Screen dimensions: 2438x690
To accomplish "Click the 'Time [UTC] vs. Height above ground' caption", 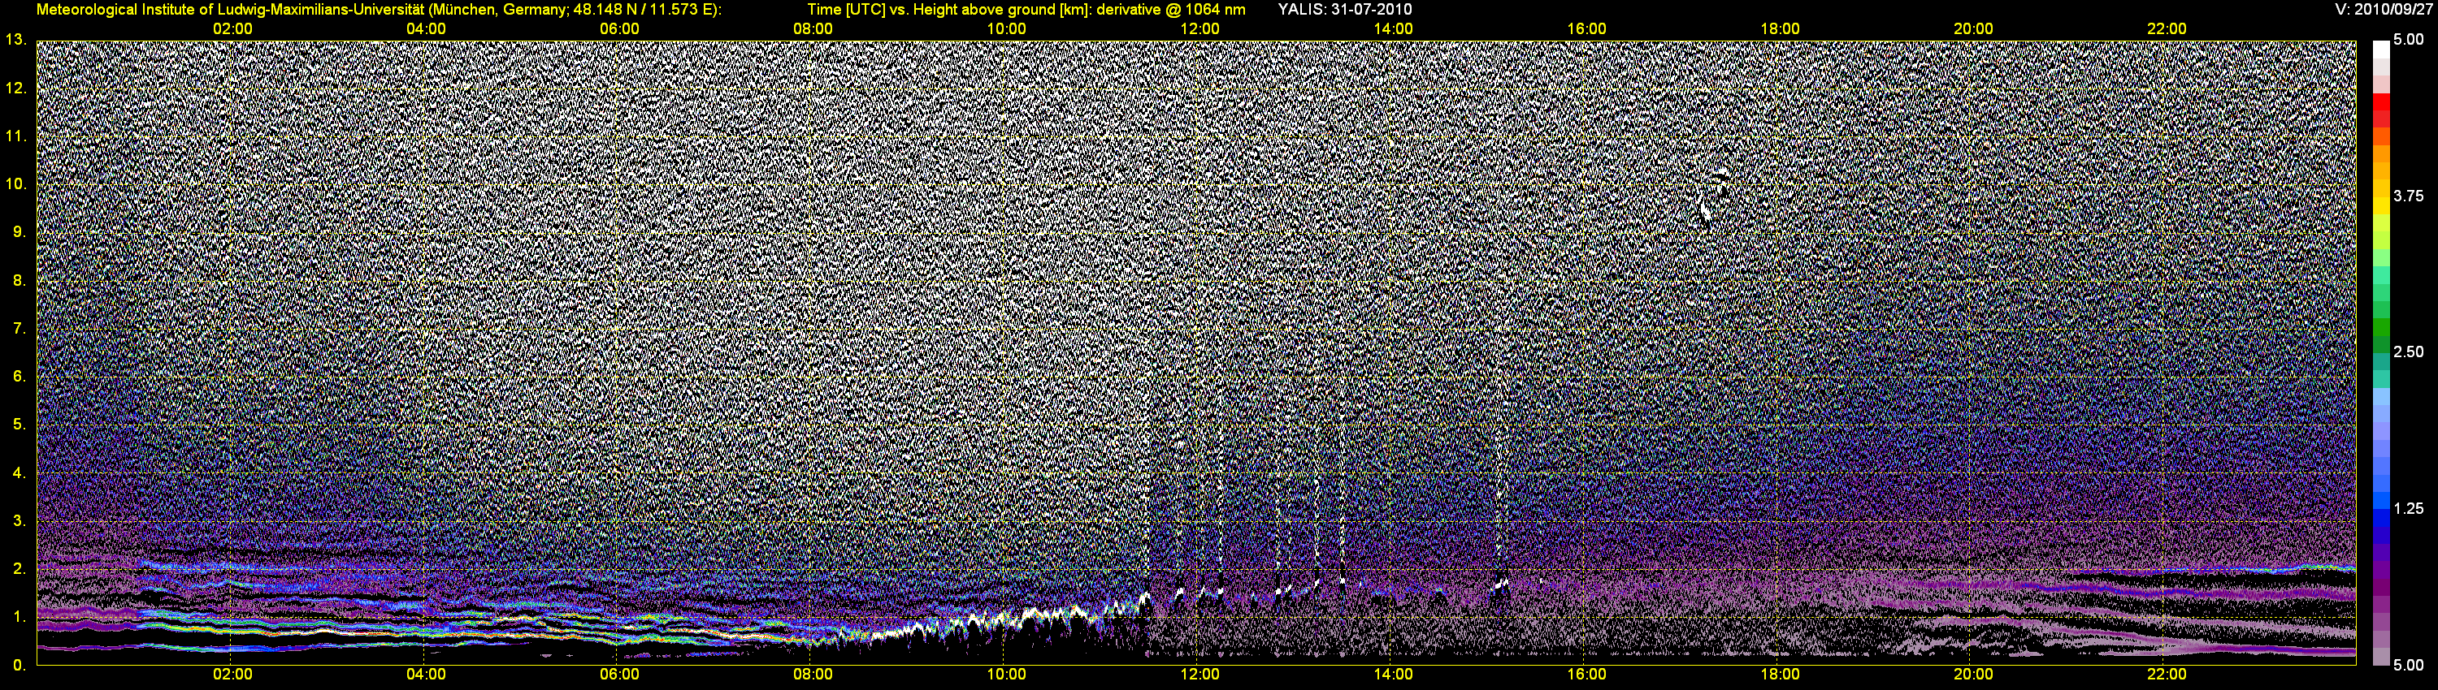I will point(1026,10).
